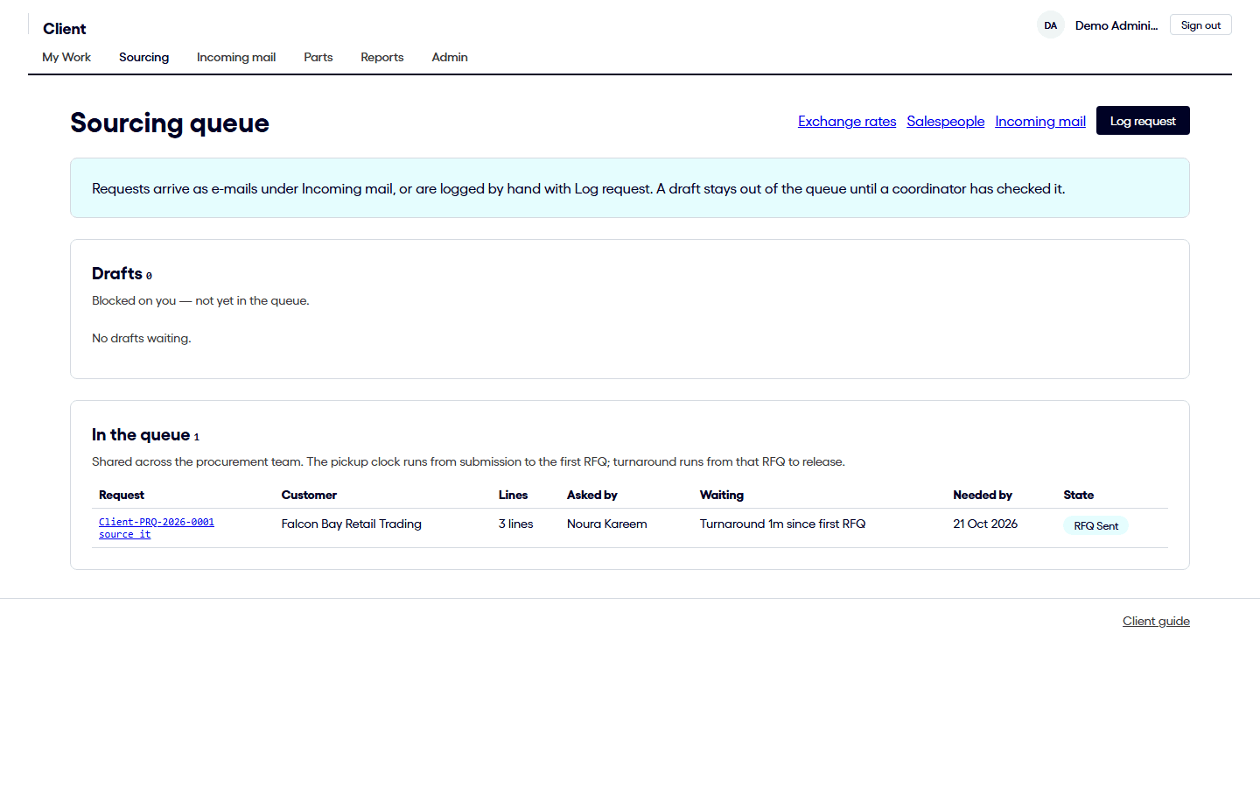Click the Needed by column header
Screen dimensions: 1260x788
pyautogui.click(x=983, y=495)
